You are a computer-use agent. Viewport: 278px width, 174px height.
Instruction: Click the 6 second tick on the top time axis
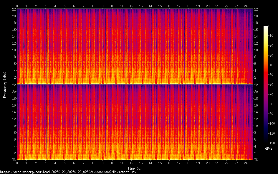tap(74, 6)
